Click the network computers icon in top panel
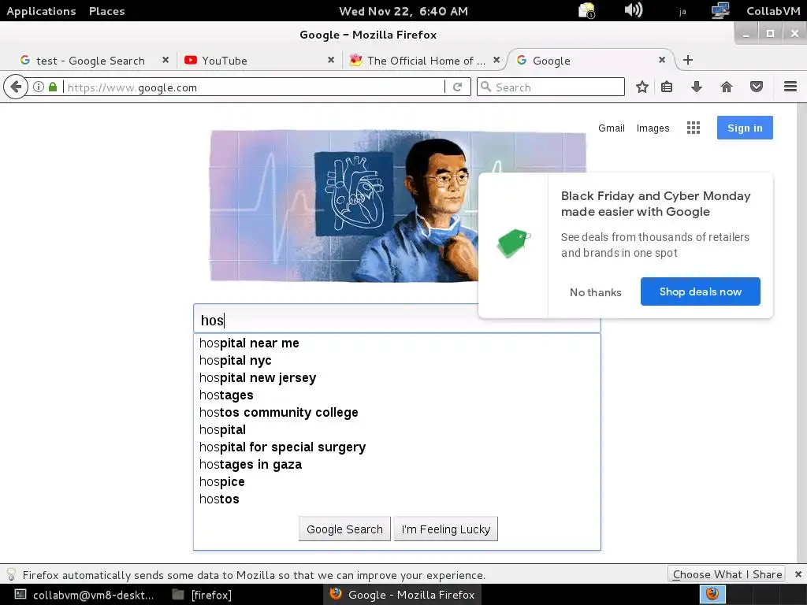The width and height of the screenshot is (807, 605). tap(720, 10)
